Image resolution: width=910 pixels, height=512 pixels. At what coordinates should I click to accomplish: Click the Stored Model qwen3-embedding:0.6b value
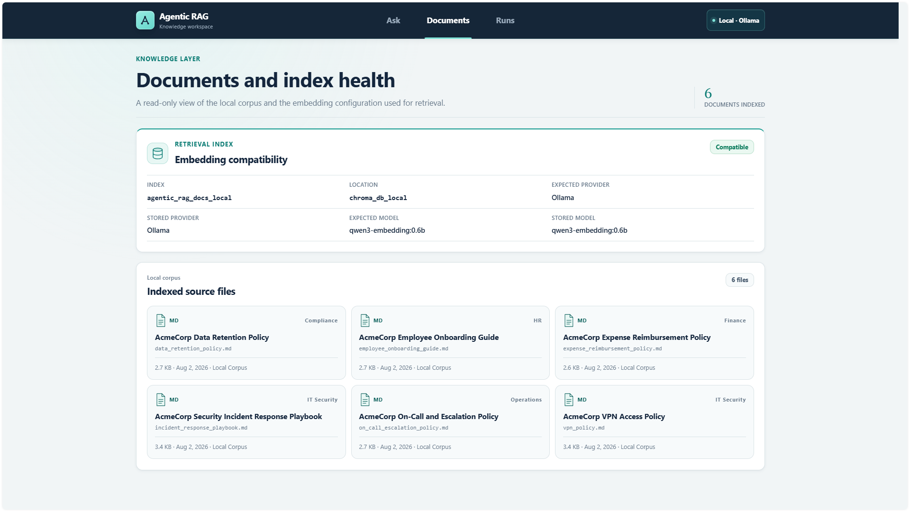pos(589,230)
